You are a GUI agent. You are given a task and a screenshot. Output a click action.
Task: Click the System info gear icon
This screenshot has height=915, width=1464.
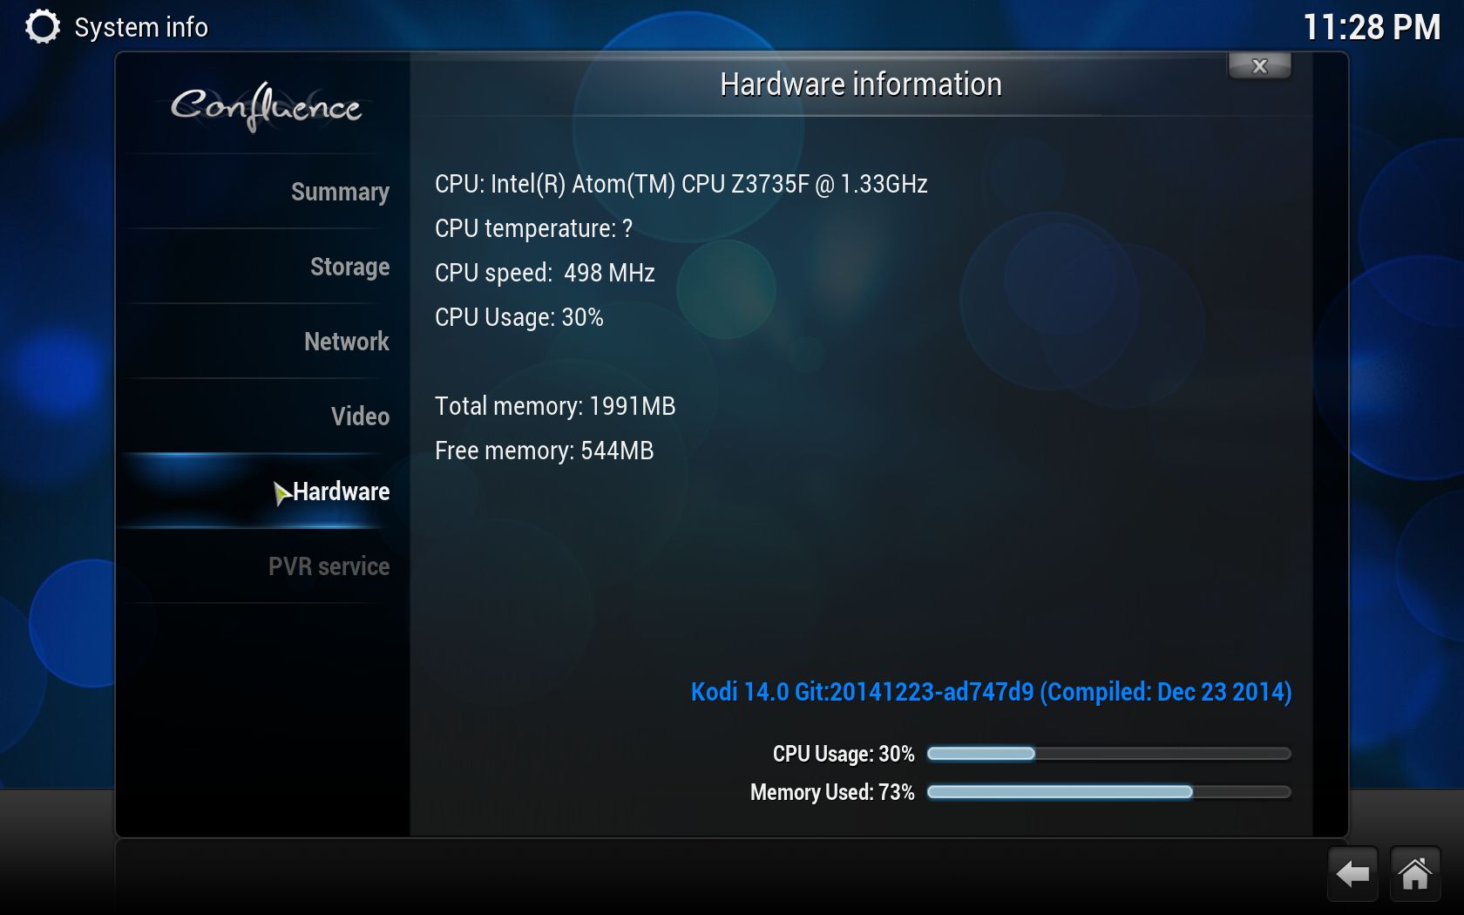(43, 27)
